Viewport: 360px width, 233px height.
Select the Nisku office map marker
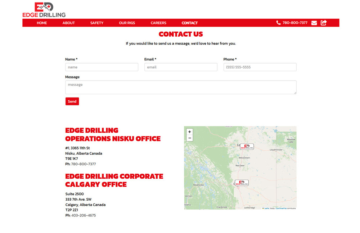pyautogui.click(x=247, y=147)
